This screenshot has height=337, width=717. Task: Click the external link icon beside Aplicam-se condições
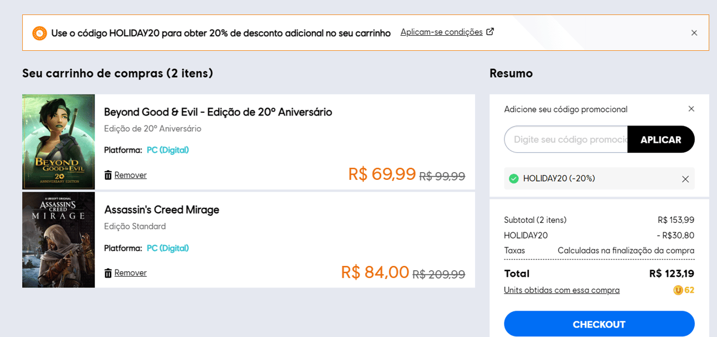point(490,32)
